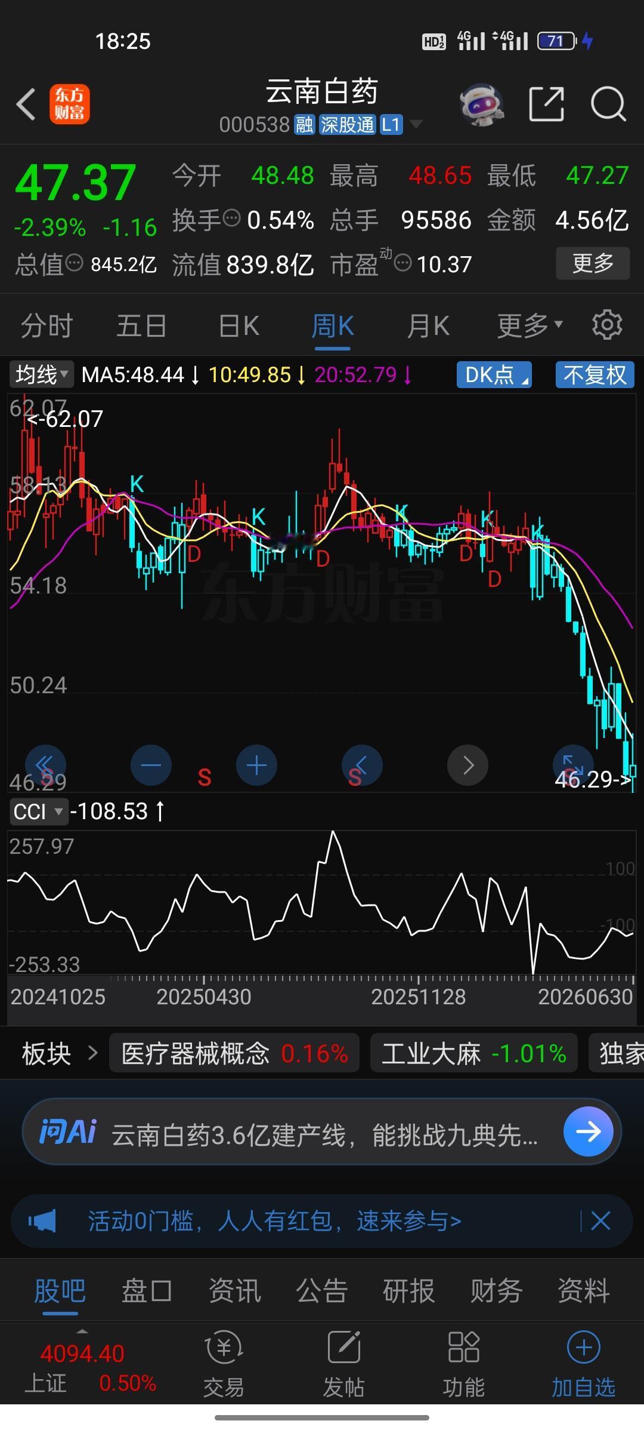Viewport: 644px width, 1433px height.
Task: Expand the stock title dropdown arrow
Action: coord(416,125)
